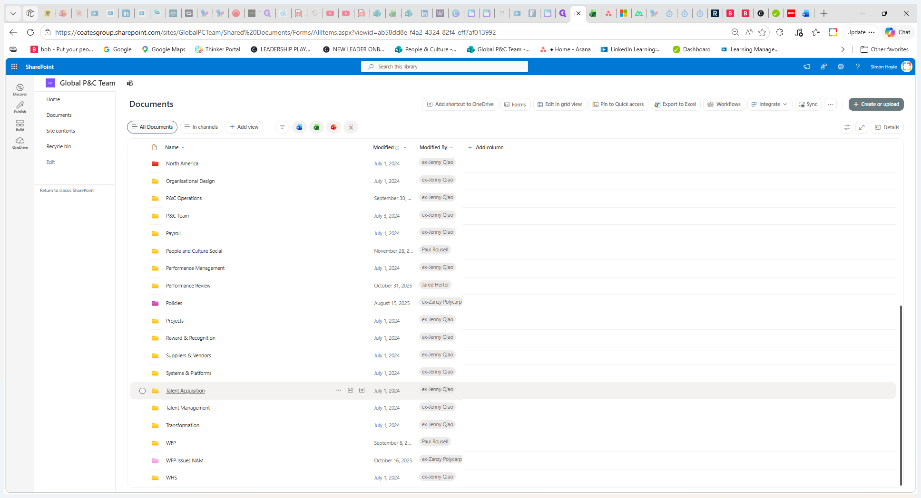Open the Performance Review folder
The width and height of the screenshot is (921, 498).
click(188, 286)
